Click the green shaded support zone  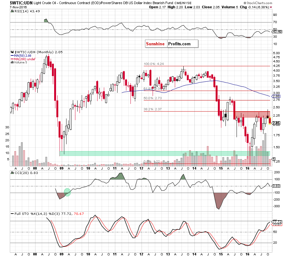(165, 153)
